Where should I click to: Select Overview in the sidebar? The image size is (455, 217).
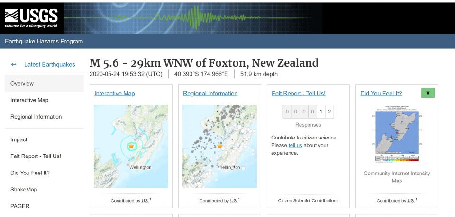pos(22,84)
